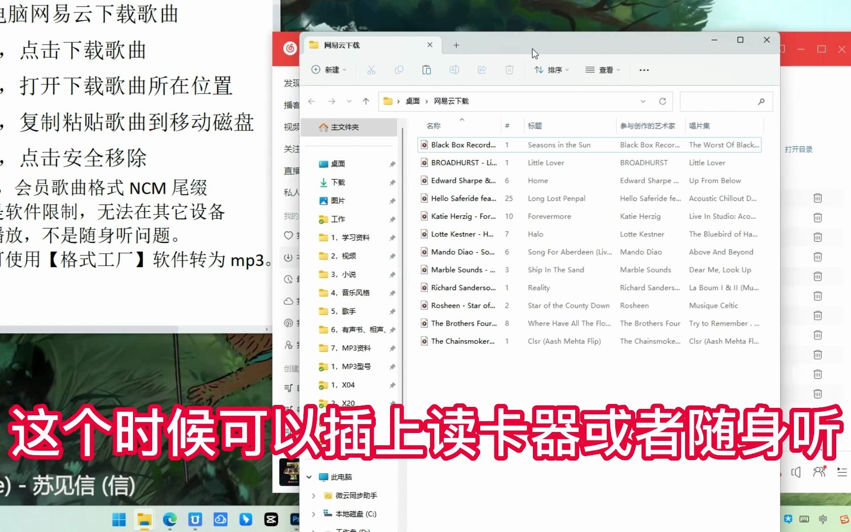The image size is (851, 532).
Task: Add a new Explorer tab with plus
Action: (456, 45)
